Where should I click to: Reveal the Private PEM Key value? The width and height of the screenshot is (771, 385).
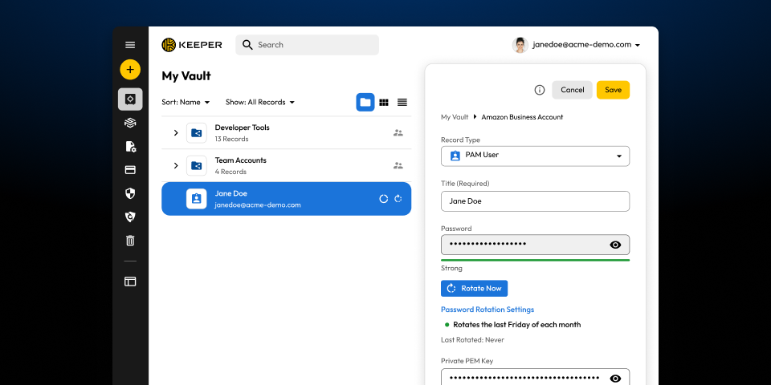(615, 379)
